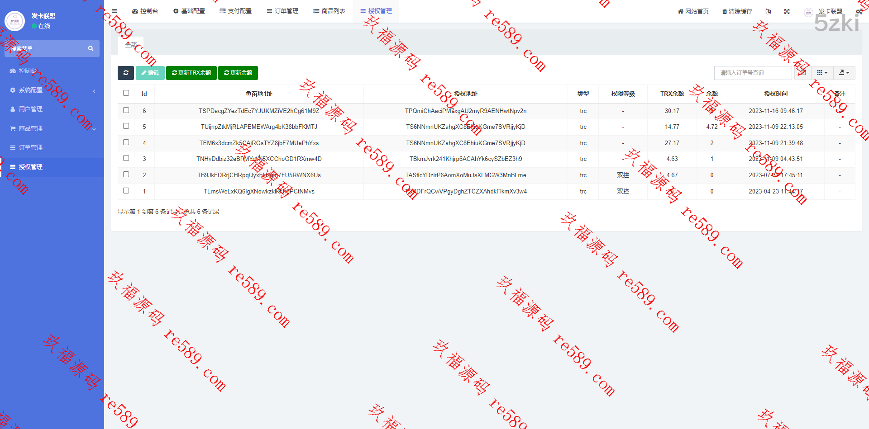Screen dimensions: 869x429
Task: Toggle the hamburger sidebar collapse icon
Action: coord(115,11)
